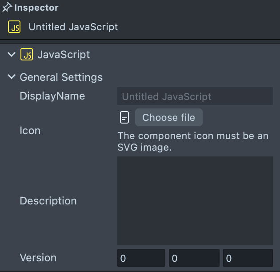Click the JS icon beside Untitled JavaScript

14,27
